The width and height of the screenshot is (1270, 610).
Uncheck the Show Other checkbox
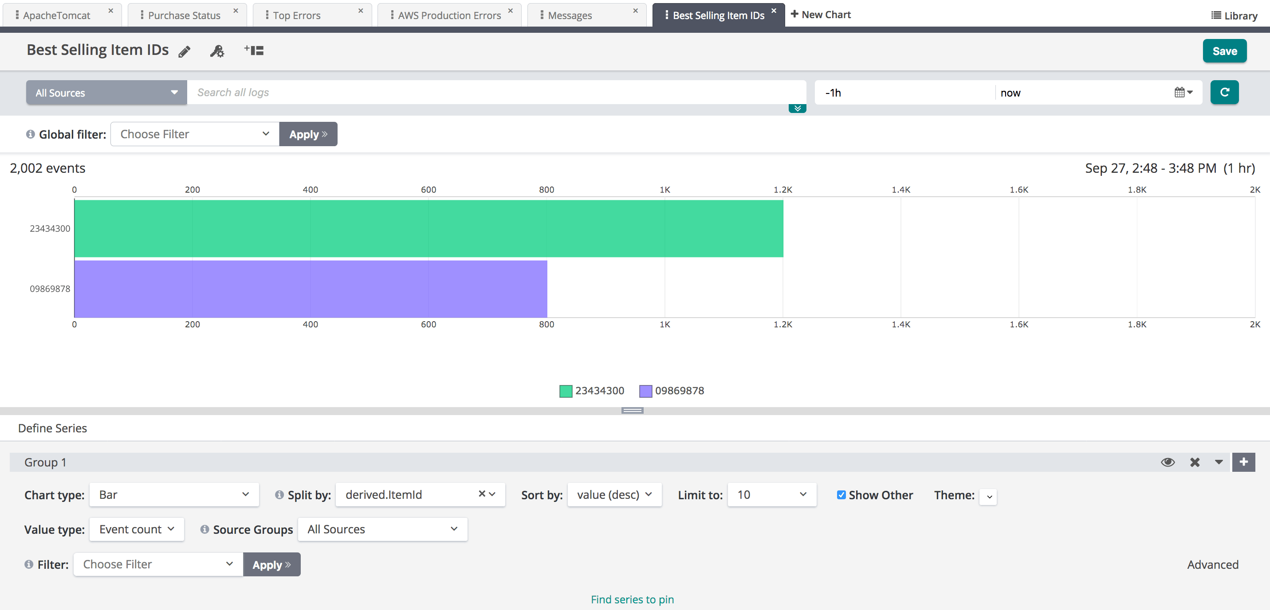(841, 495)
